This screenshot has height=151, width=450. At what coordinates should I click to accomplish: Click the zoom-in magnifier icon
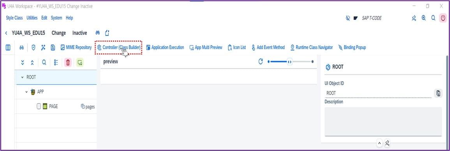[x=424, y=18]
